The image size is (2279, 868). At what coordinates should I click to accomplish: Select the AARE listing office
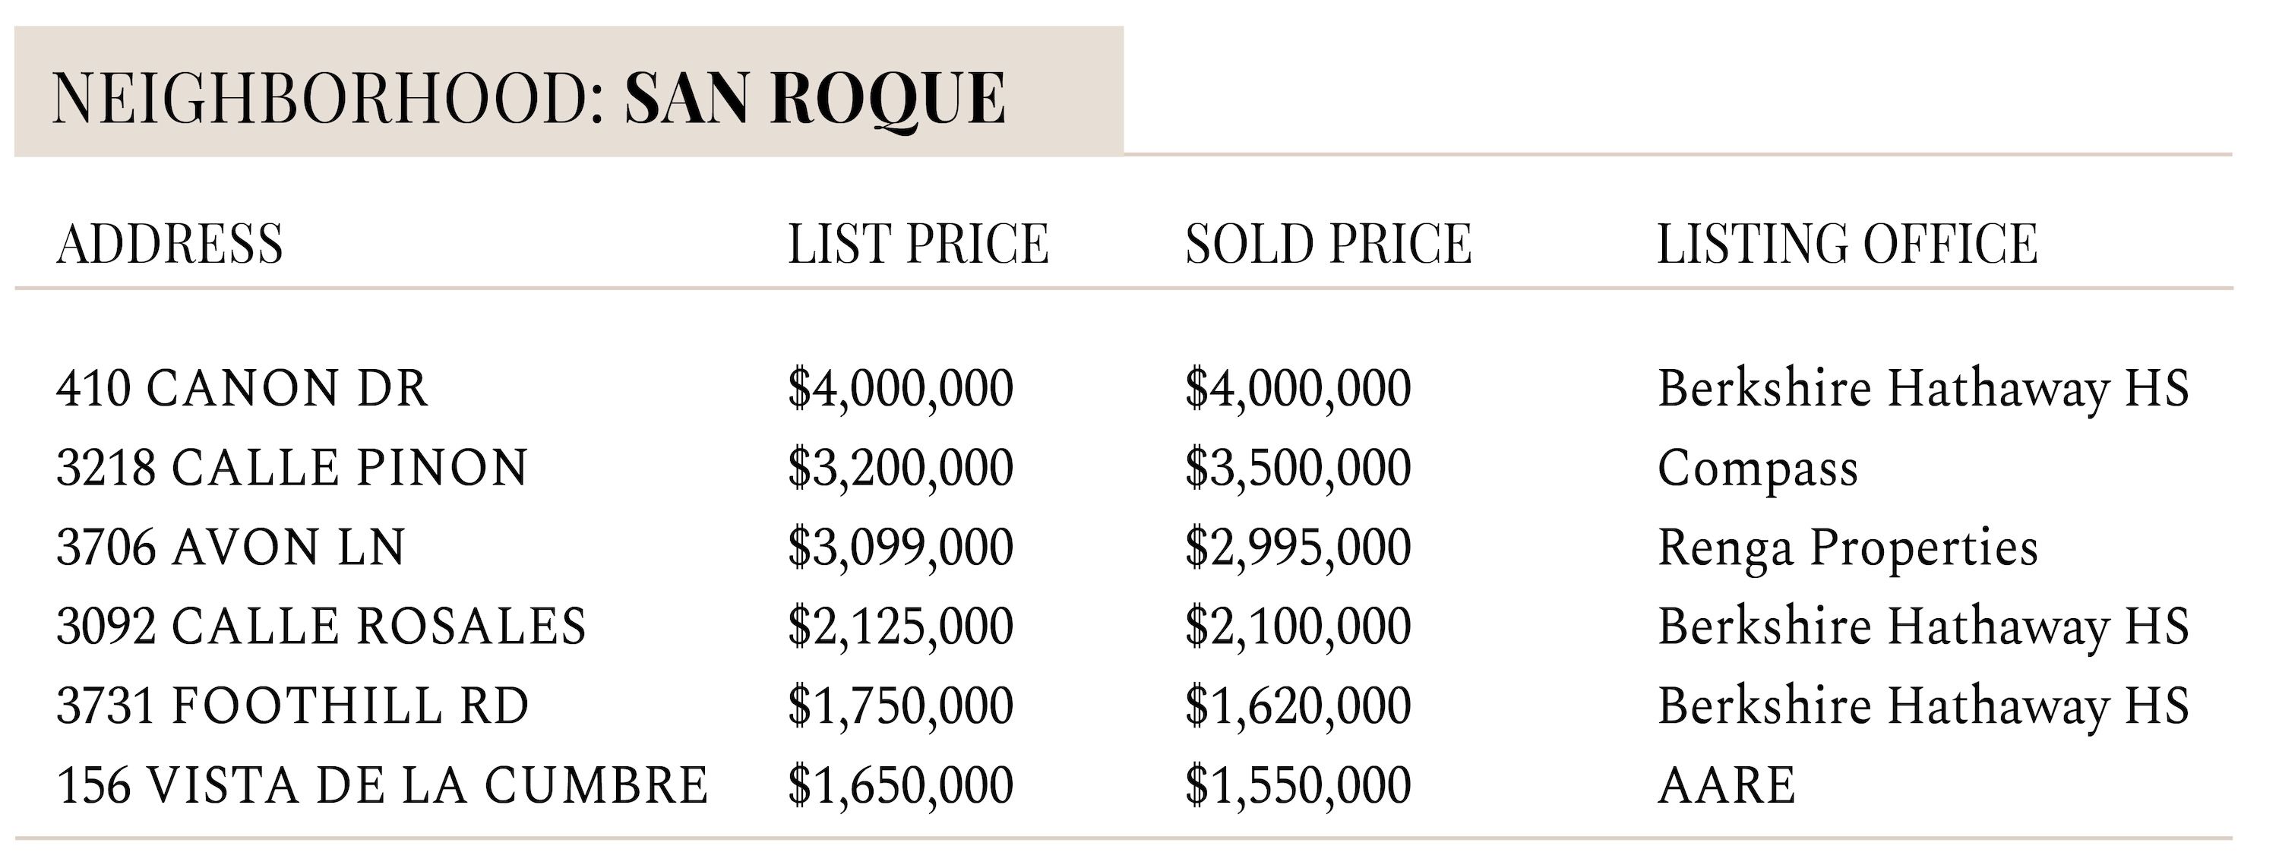1727,786
